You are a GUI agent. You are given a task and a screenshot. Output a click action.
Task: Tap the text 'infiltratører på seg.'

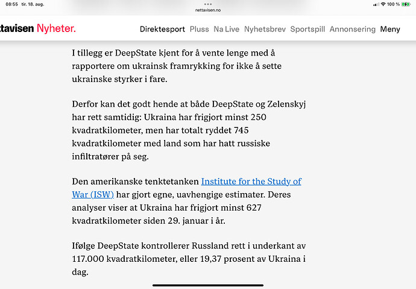pos(110,156)
